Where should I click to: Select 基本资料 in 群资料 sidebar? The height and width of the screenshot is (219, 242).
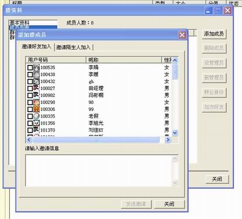(19, 23)
